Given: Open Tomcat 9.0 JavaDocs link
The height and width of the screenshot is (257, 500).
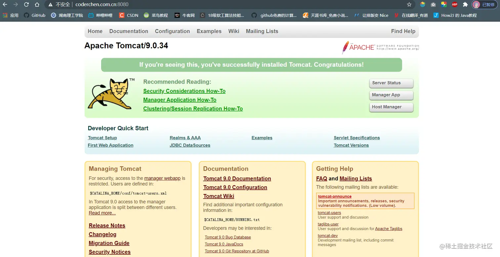Looking at the screenshot, I should coord(224,244).
